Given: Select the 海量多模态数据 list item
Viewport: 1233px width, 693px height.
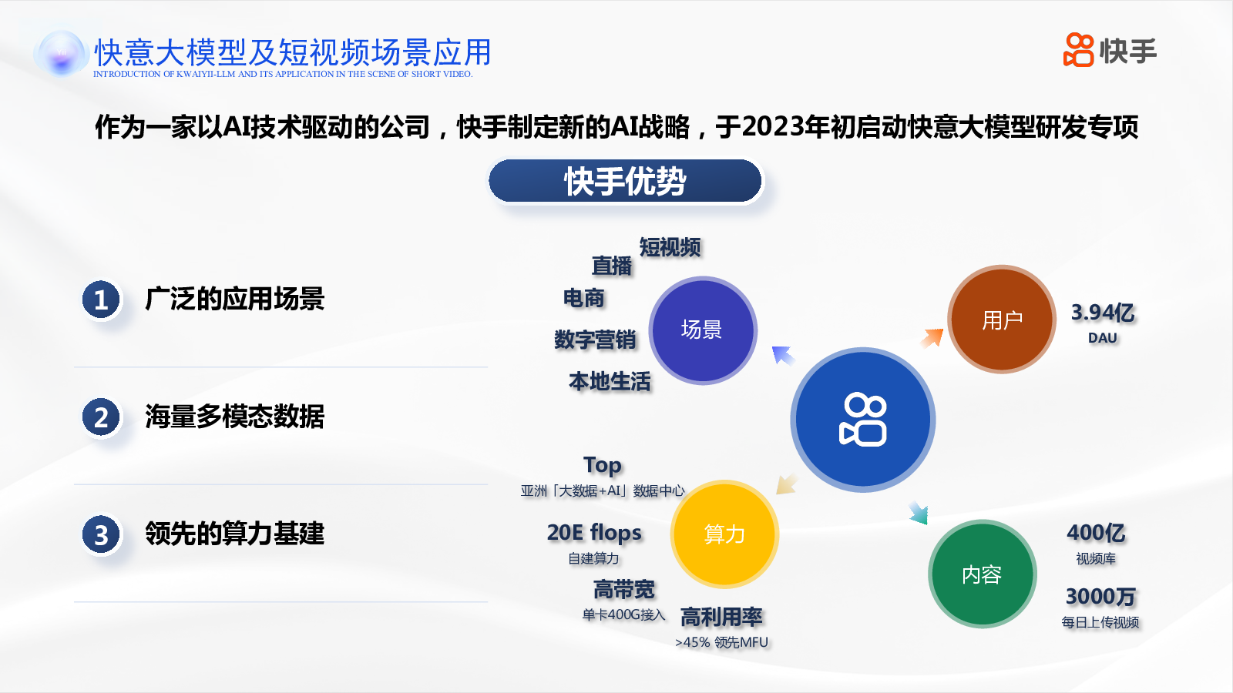Looking at the screenshot, I should tap(234, 417).
